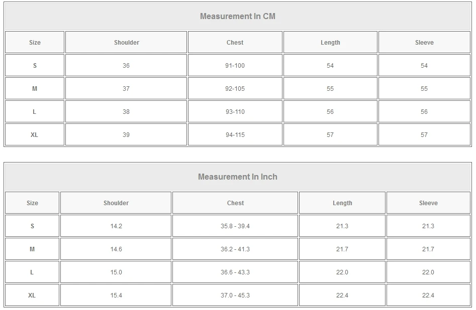This screenshot has height=310, width=476.
Task: Select the Shoulder header in the CM table
Action: pyautogui.click(x=126, y=43)
